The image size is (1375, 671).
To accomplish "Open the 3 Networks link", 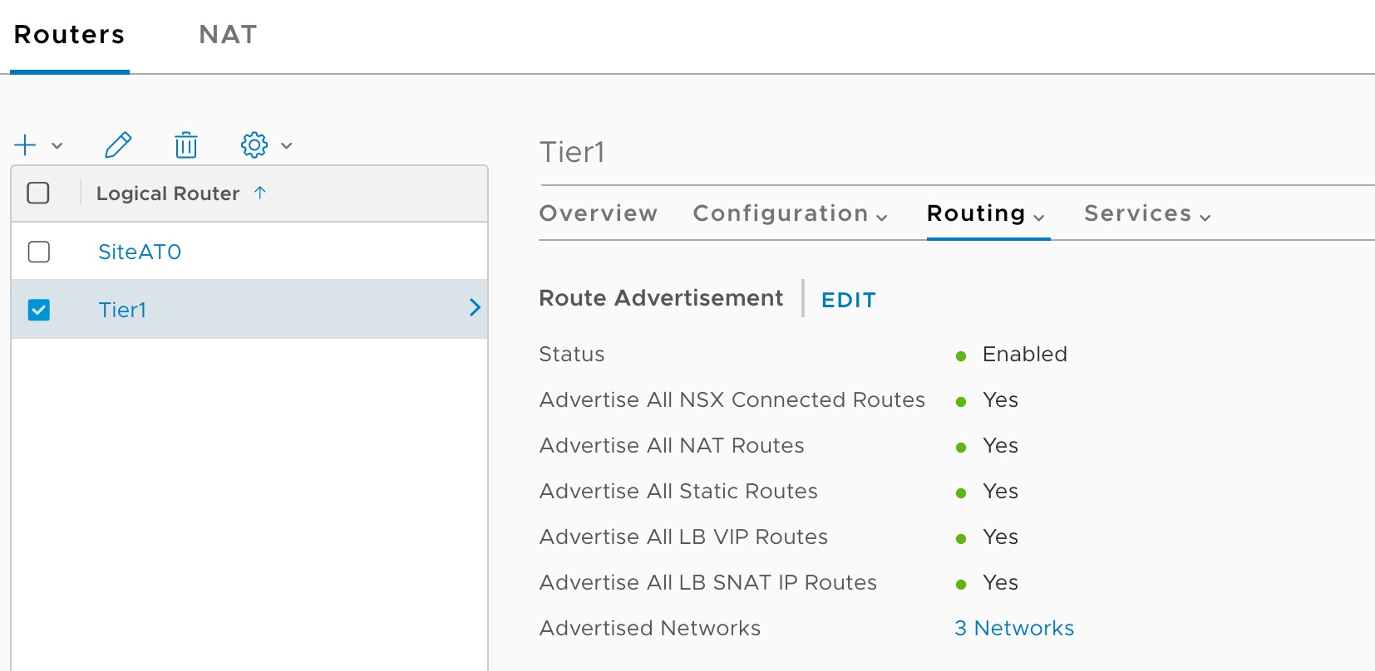I will [1013, 629].
